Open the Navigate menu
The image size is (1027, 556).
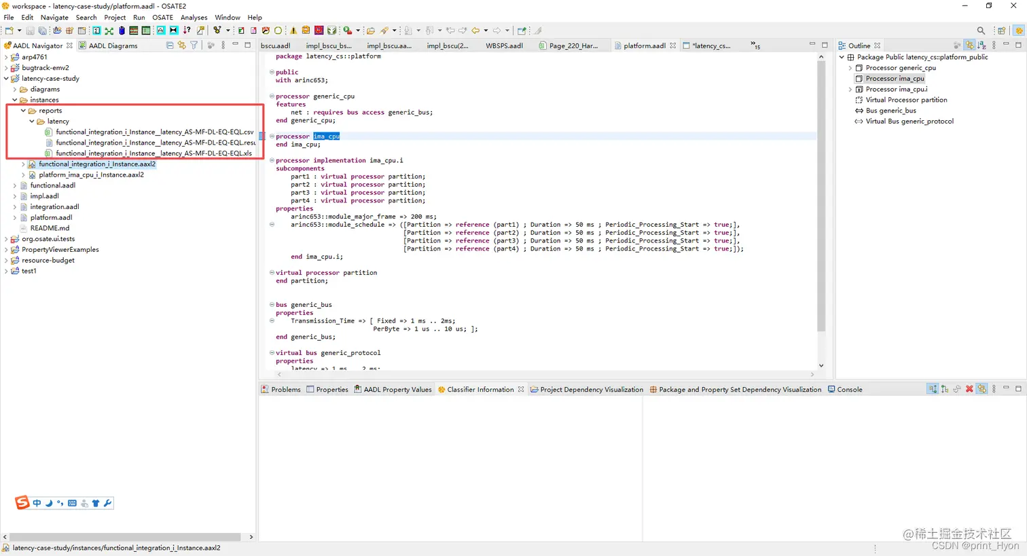54,17
